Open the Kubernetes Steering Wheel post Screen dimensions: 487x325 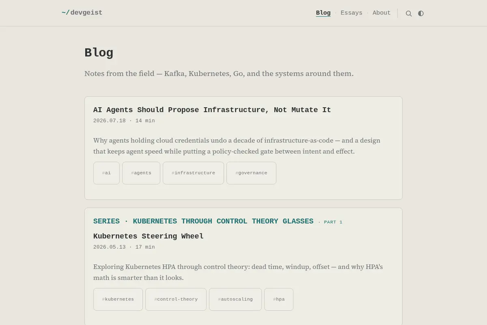pyautogui.click(x=149, y=236)
